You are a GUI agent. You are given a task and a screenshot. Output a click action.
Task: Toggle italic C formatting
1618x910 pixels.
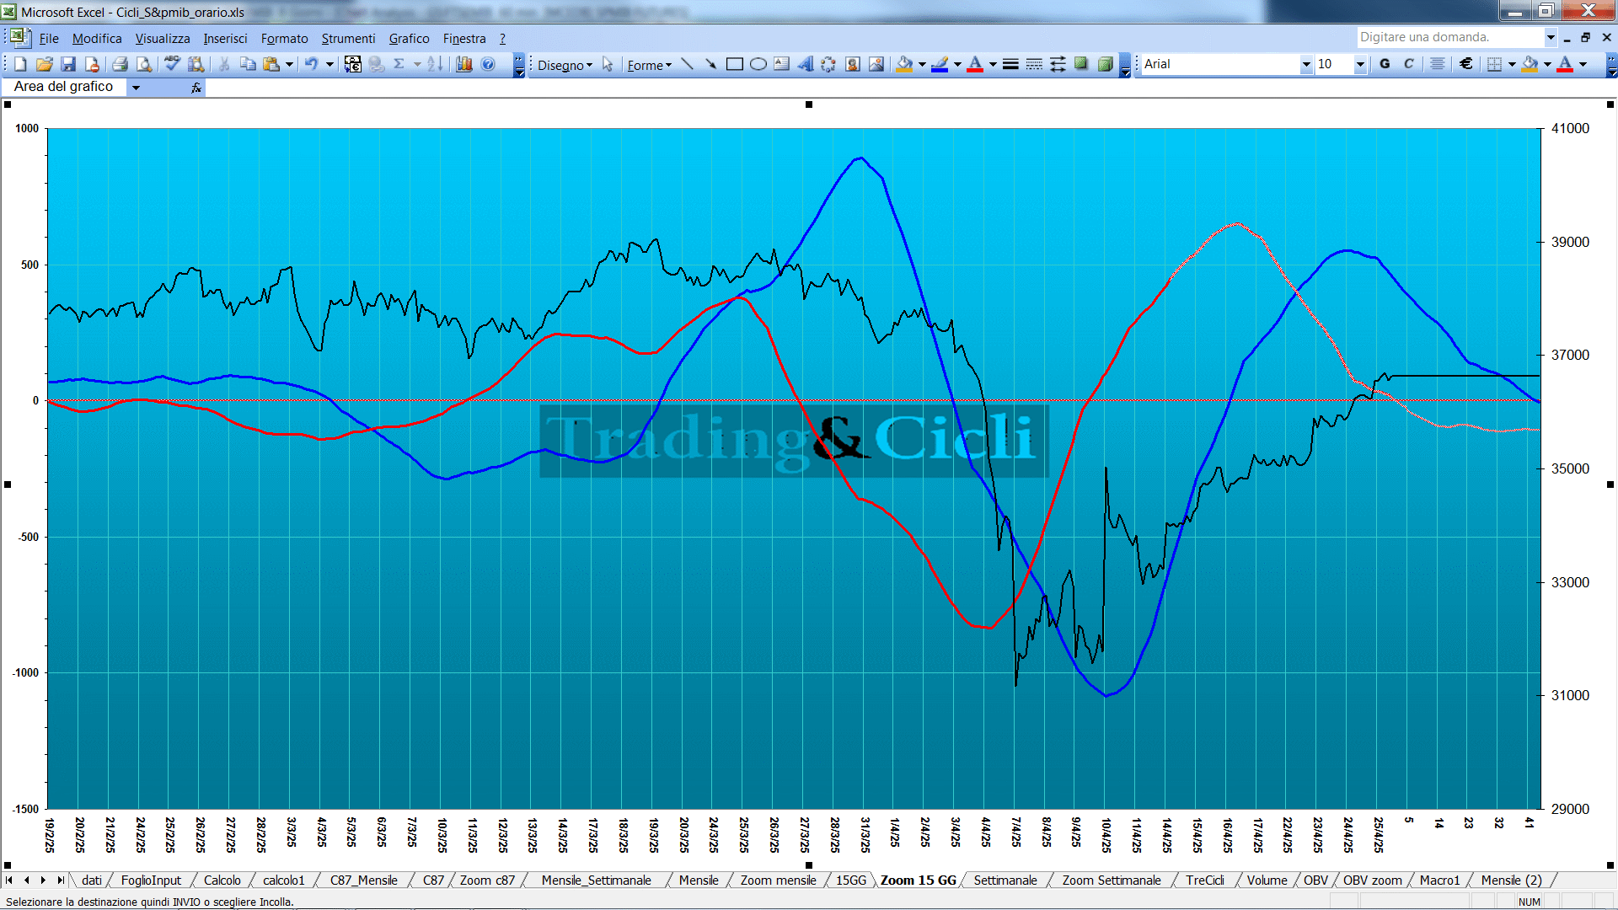tap(1408, 64)
